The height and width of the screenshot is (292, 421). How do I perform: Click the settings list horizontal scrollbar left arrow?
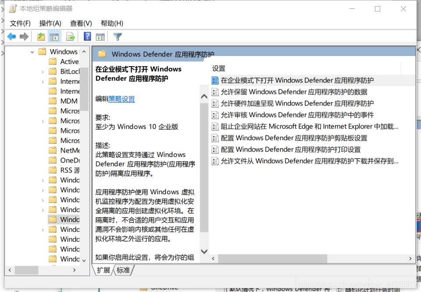click(213, 258)
